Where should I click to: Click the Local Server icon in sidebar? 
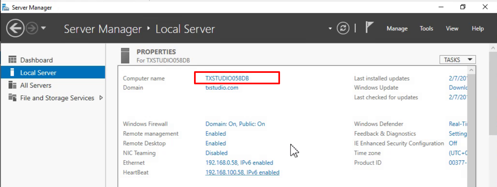point(12,72)
